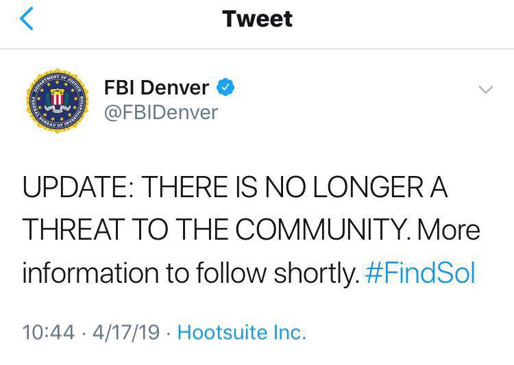
Task: Visit the @FBIDenver handle
Action: pos(161,113)
